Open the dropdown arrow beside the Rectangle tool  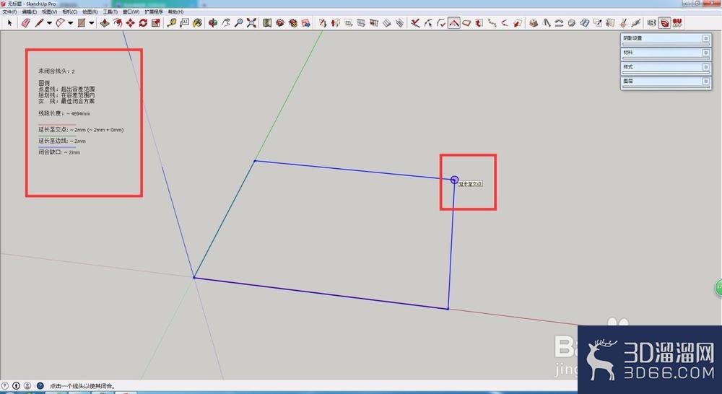[x=91, y=23]
